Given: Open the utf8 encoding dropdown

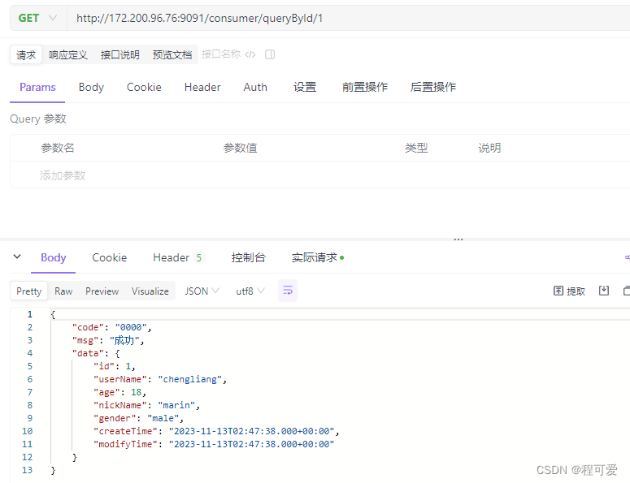Looking at the screenshot, I should point(250,291).
